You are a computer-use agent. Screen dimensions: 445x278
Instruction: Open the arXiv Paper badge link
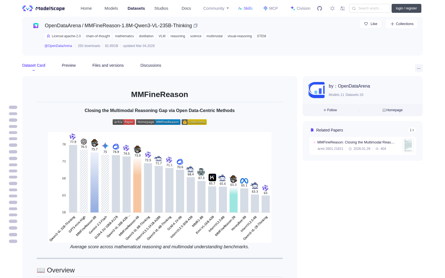[x=124, y=122]
